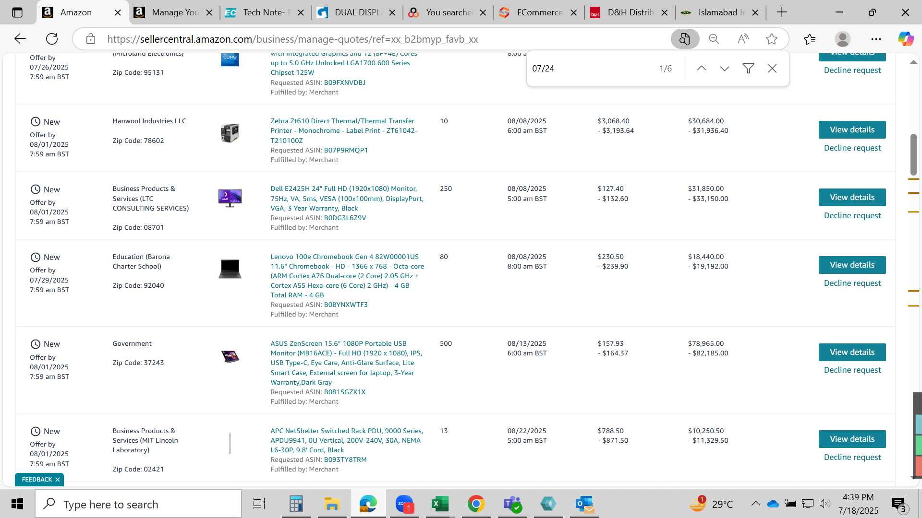Open Excel from taskbar
This screenshot has height=518, width=922.
[x=440, y=504]
